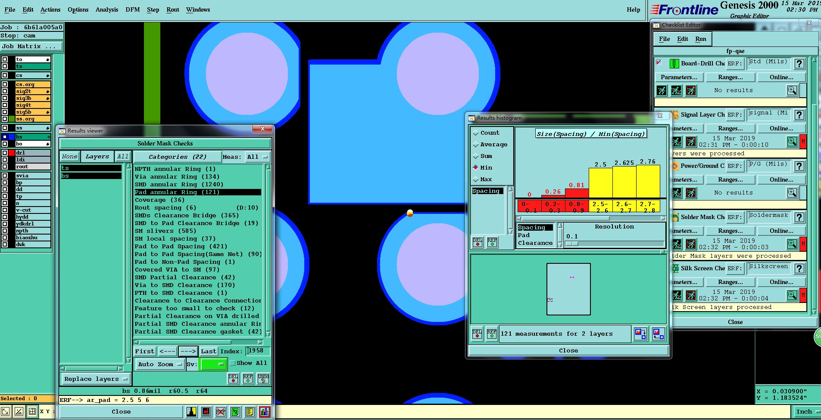Click the black-and-yellow icon beside Results viewer Close
The image size is (821, 420).
click(192, 412)
